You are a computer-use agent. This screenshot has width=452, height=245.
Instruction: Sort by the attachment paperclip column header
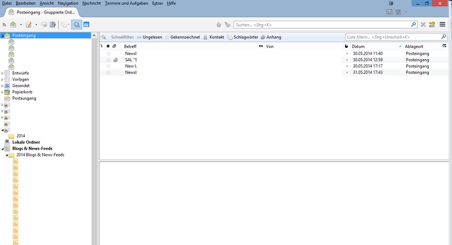(x=115, y=46)
